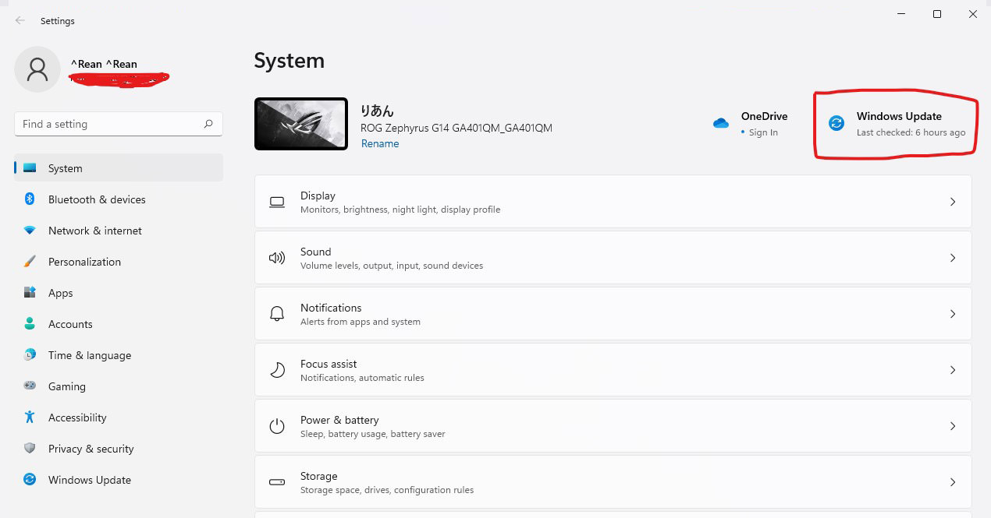Open Accessibility settings

[119, 418]
